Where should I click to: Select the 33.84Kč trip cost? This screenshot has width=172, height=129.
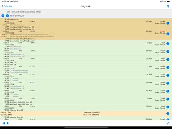(x=32, y=67)
